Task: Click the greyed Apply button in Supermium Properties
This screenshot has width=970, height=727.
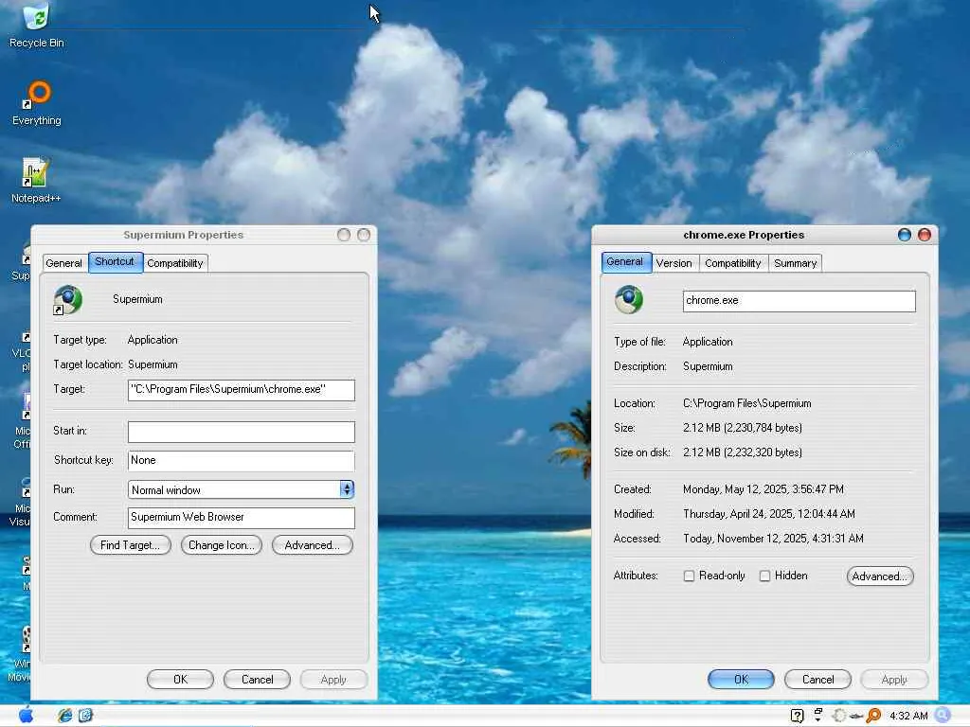Action: (x=334, y=680)
